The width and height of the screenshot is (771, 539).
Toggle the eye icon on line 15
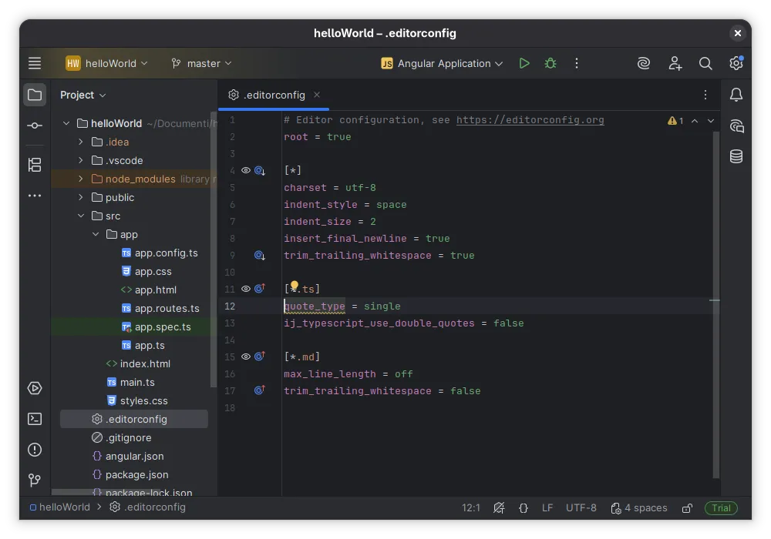coord(246,357)
